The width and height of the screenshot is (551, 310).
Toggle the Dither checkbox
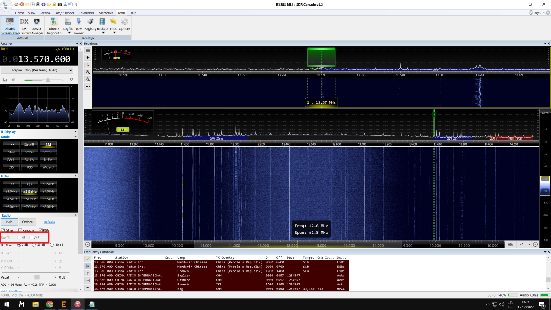(x=3, y=230)
